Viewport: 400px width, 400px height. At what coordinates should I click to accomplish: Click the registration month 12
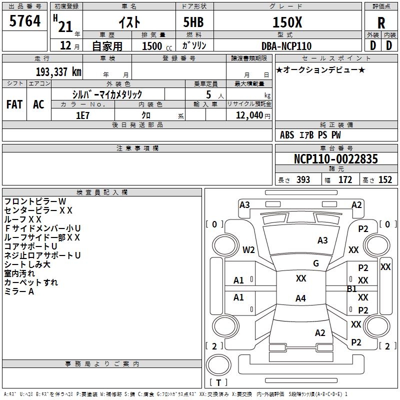tap(65, 45)
